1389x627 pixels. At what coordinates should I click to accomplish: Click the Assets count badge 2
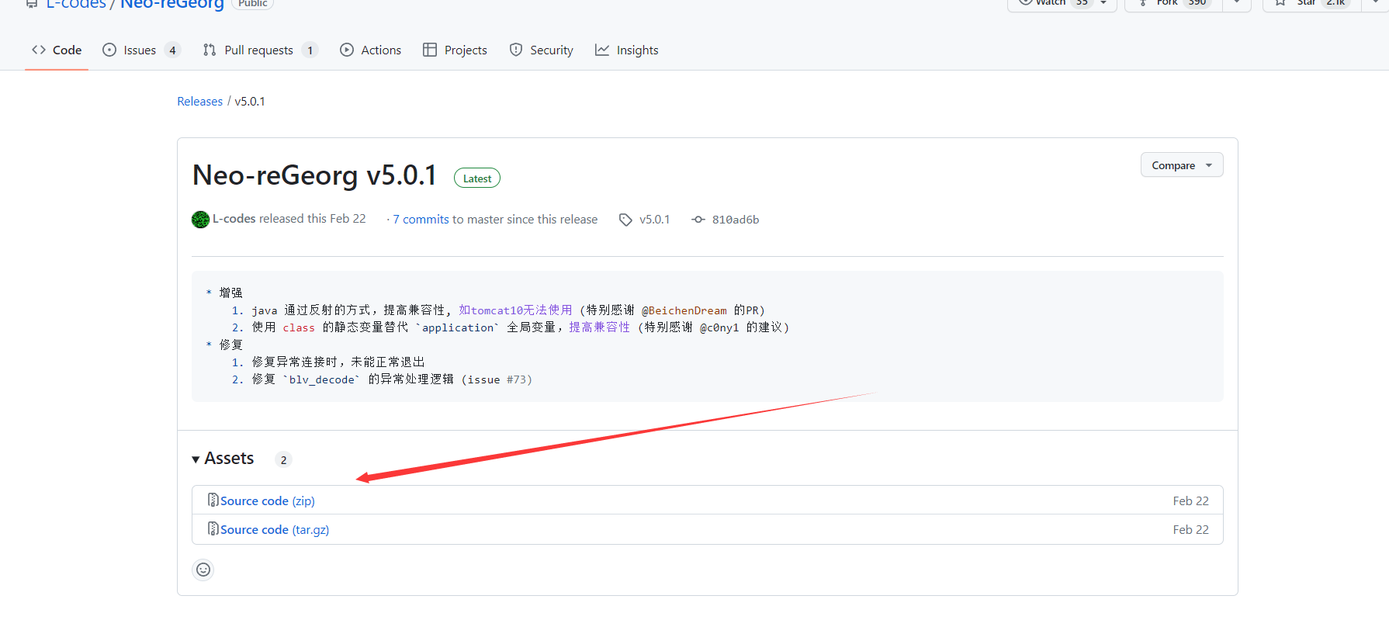pos(283,460)
